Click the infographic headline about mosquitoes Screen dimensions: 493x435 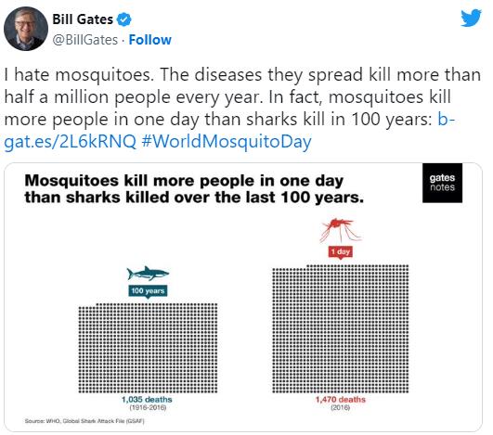194,189
